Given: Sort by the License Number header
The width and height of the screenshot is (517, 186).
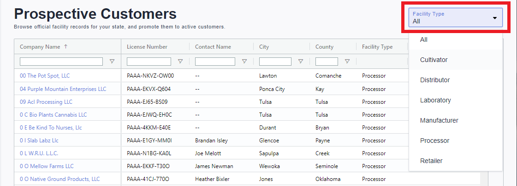Looking at the screenshot, I should click(x=147, y=47).
